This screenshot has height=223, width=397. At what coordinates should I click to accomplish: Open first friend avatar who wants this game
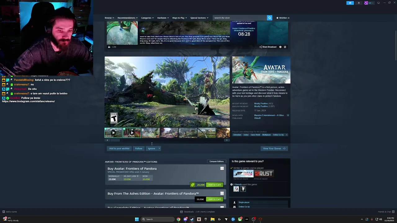[236, 189]
